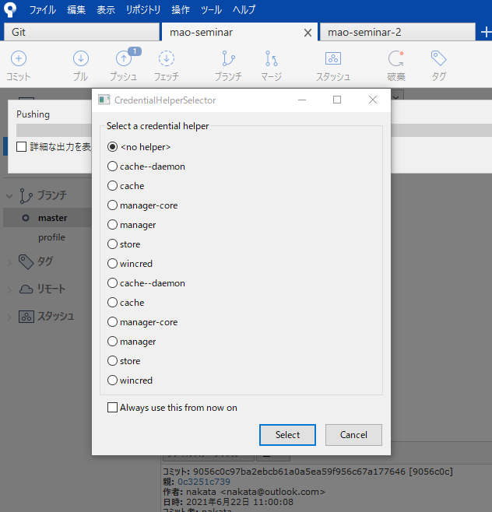The width and height of the screenshot is (492, 512).
Task: Click the Discard (破棄) toolbar icon
Action: pos(396,59)
